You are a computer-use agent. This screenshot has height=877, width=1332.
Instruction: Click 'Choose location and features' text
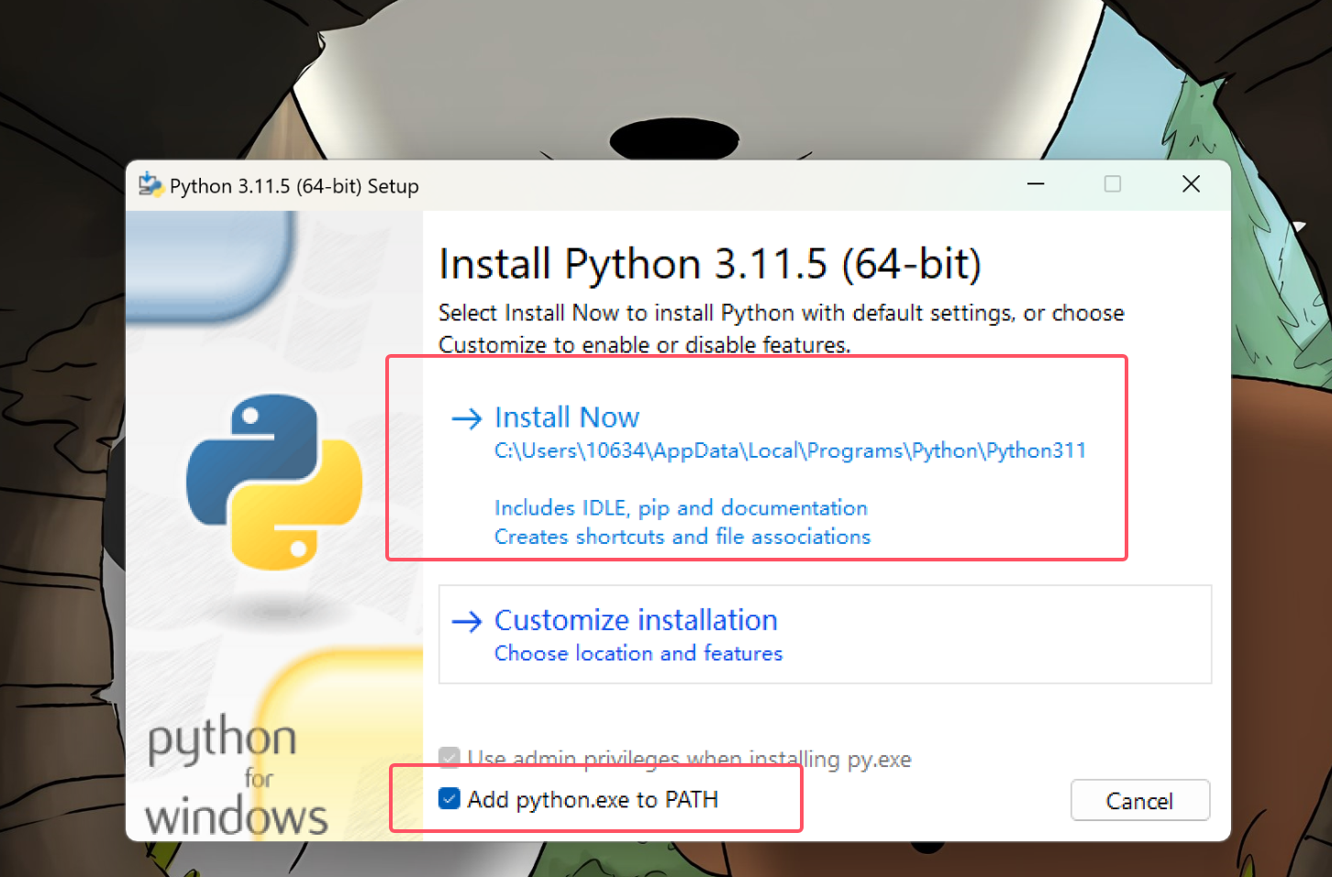coord(638,653)
